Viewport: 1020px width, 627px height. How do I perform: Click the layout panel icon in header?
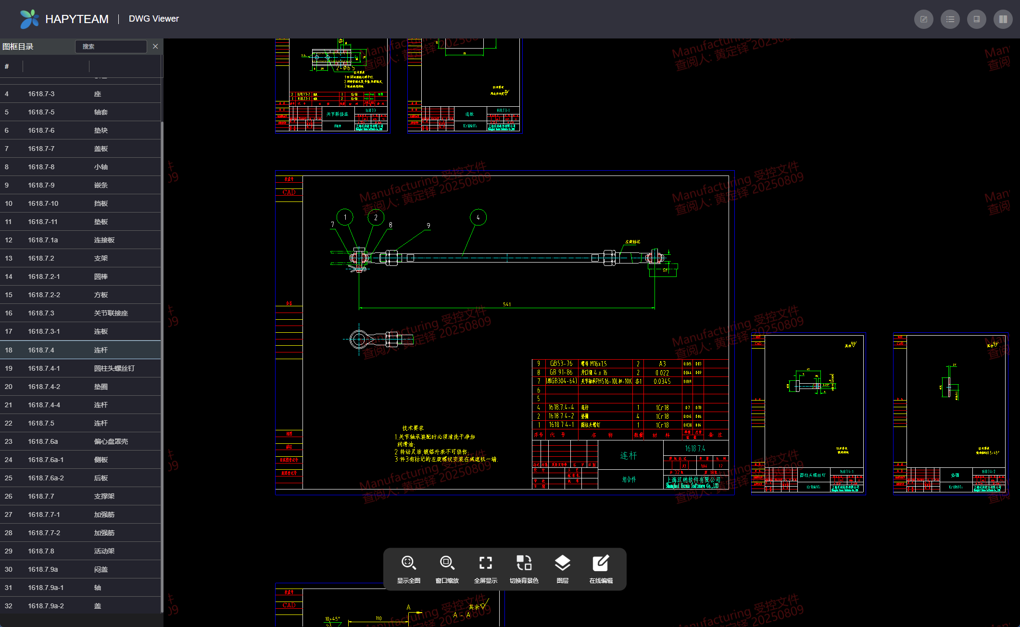pyautogui.click(x=976, y=19)
